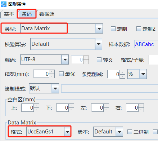Click the 空白区 左 value field
158x141 pixels.
[x=97, y=108]
